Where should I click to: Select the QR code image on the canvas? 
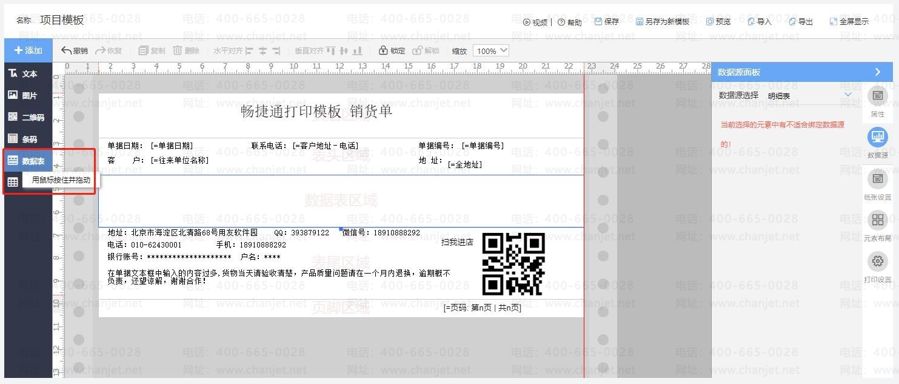[513, 264]
